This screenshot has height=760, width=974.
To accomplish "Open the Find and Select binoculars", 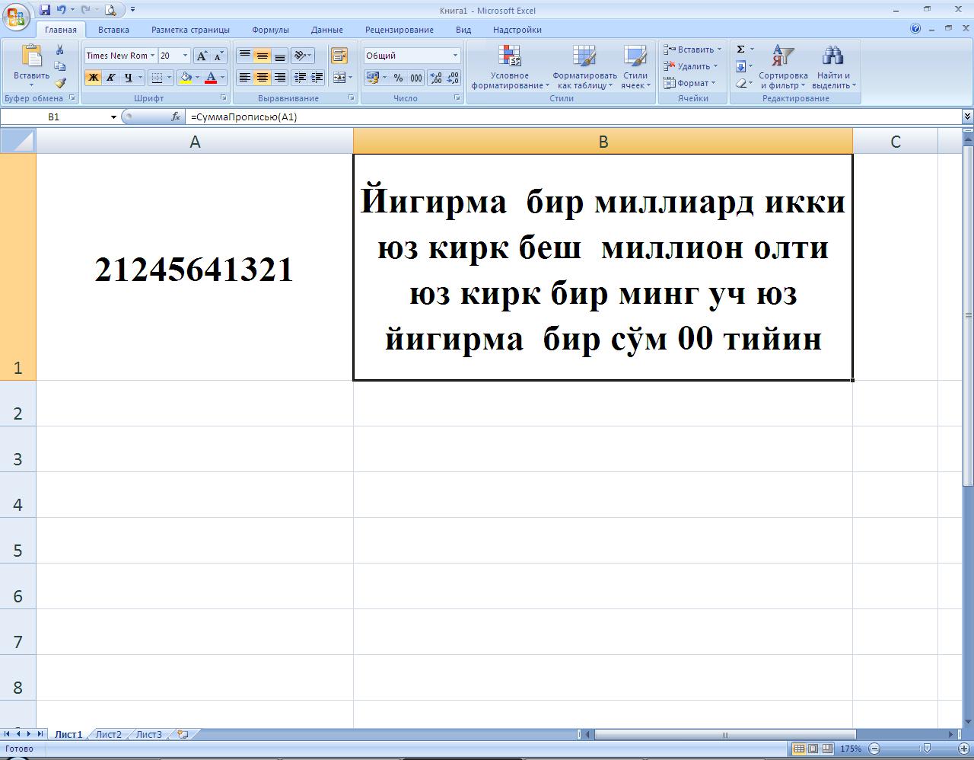I will 833,66.
